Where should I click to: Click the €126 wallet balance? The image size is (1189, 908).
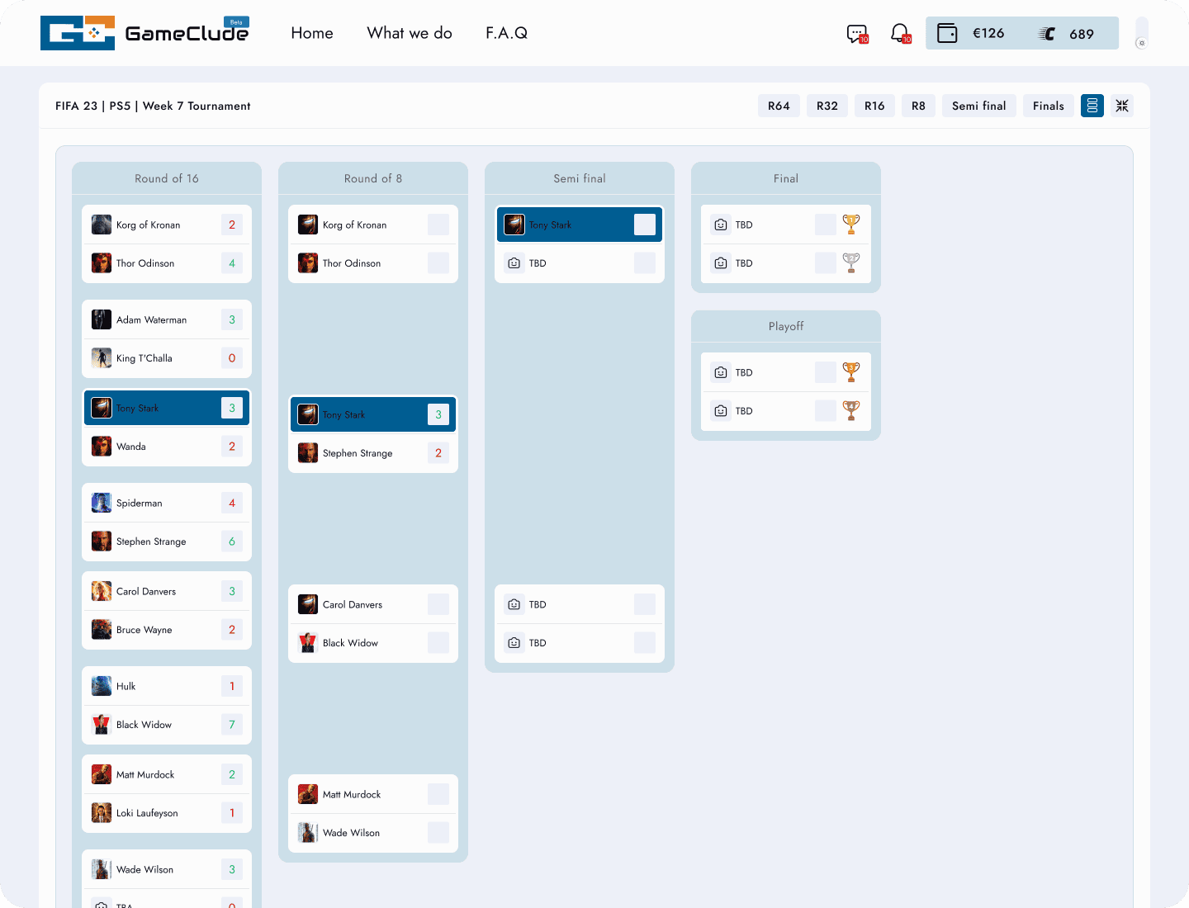[988, 33]
